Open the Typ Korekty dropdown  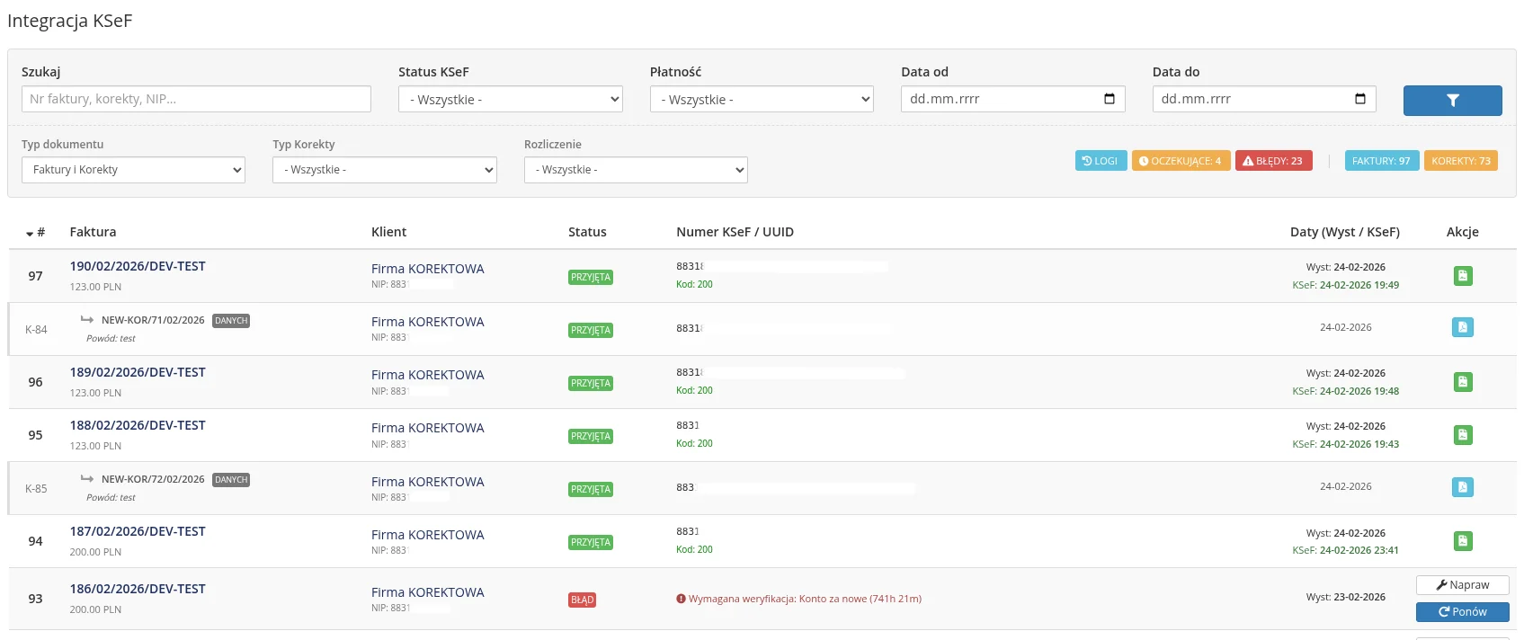click(x=384, y=170)
